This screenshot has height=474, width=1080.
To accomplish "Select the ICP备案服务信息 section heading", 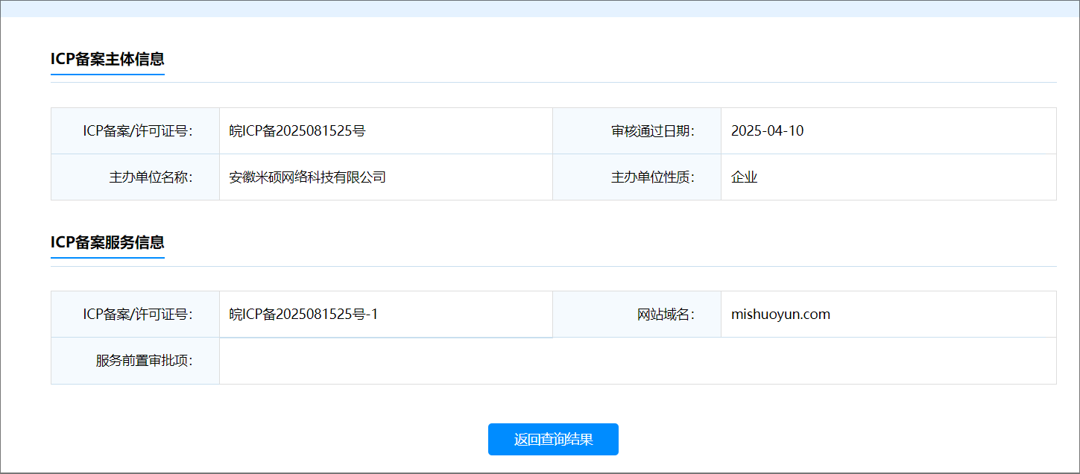I will coord(107,242).
